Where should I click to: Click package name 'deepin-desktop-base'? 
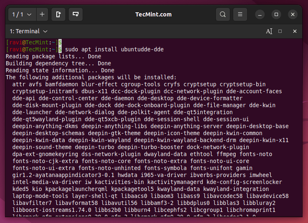[x=257, y=126]
